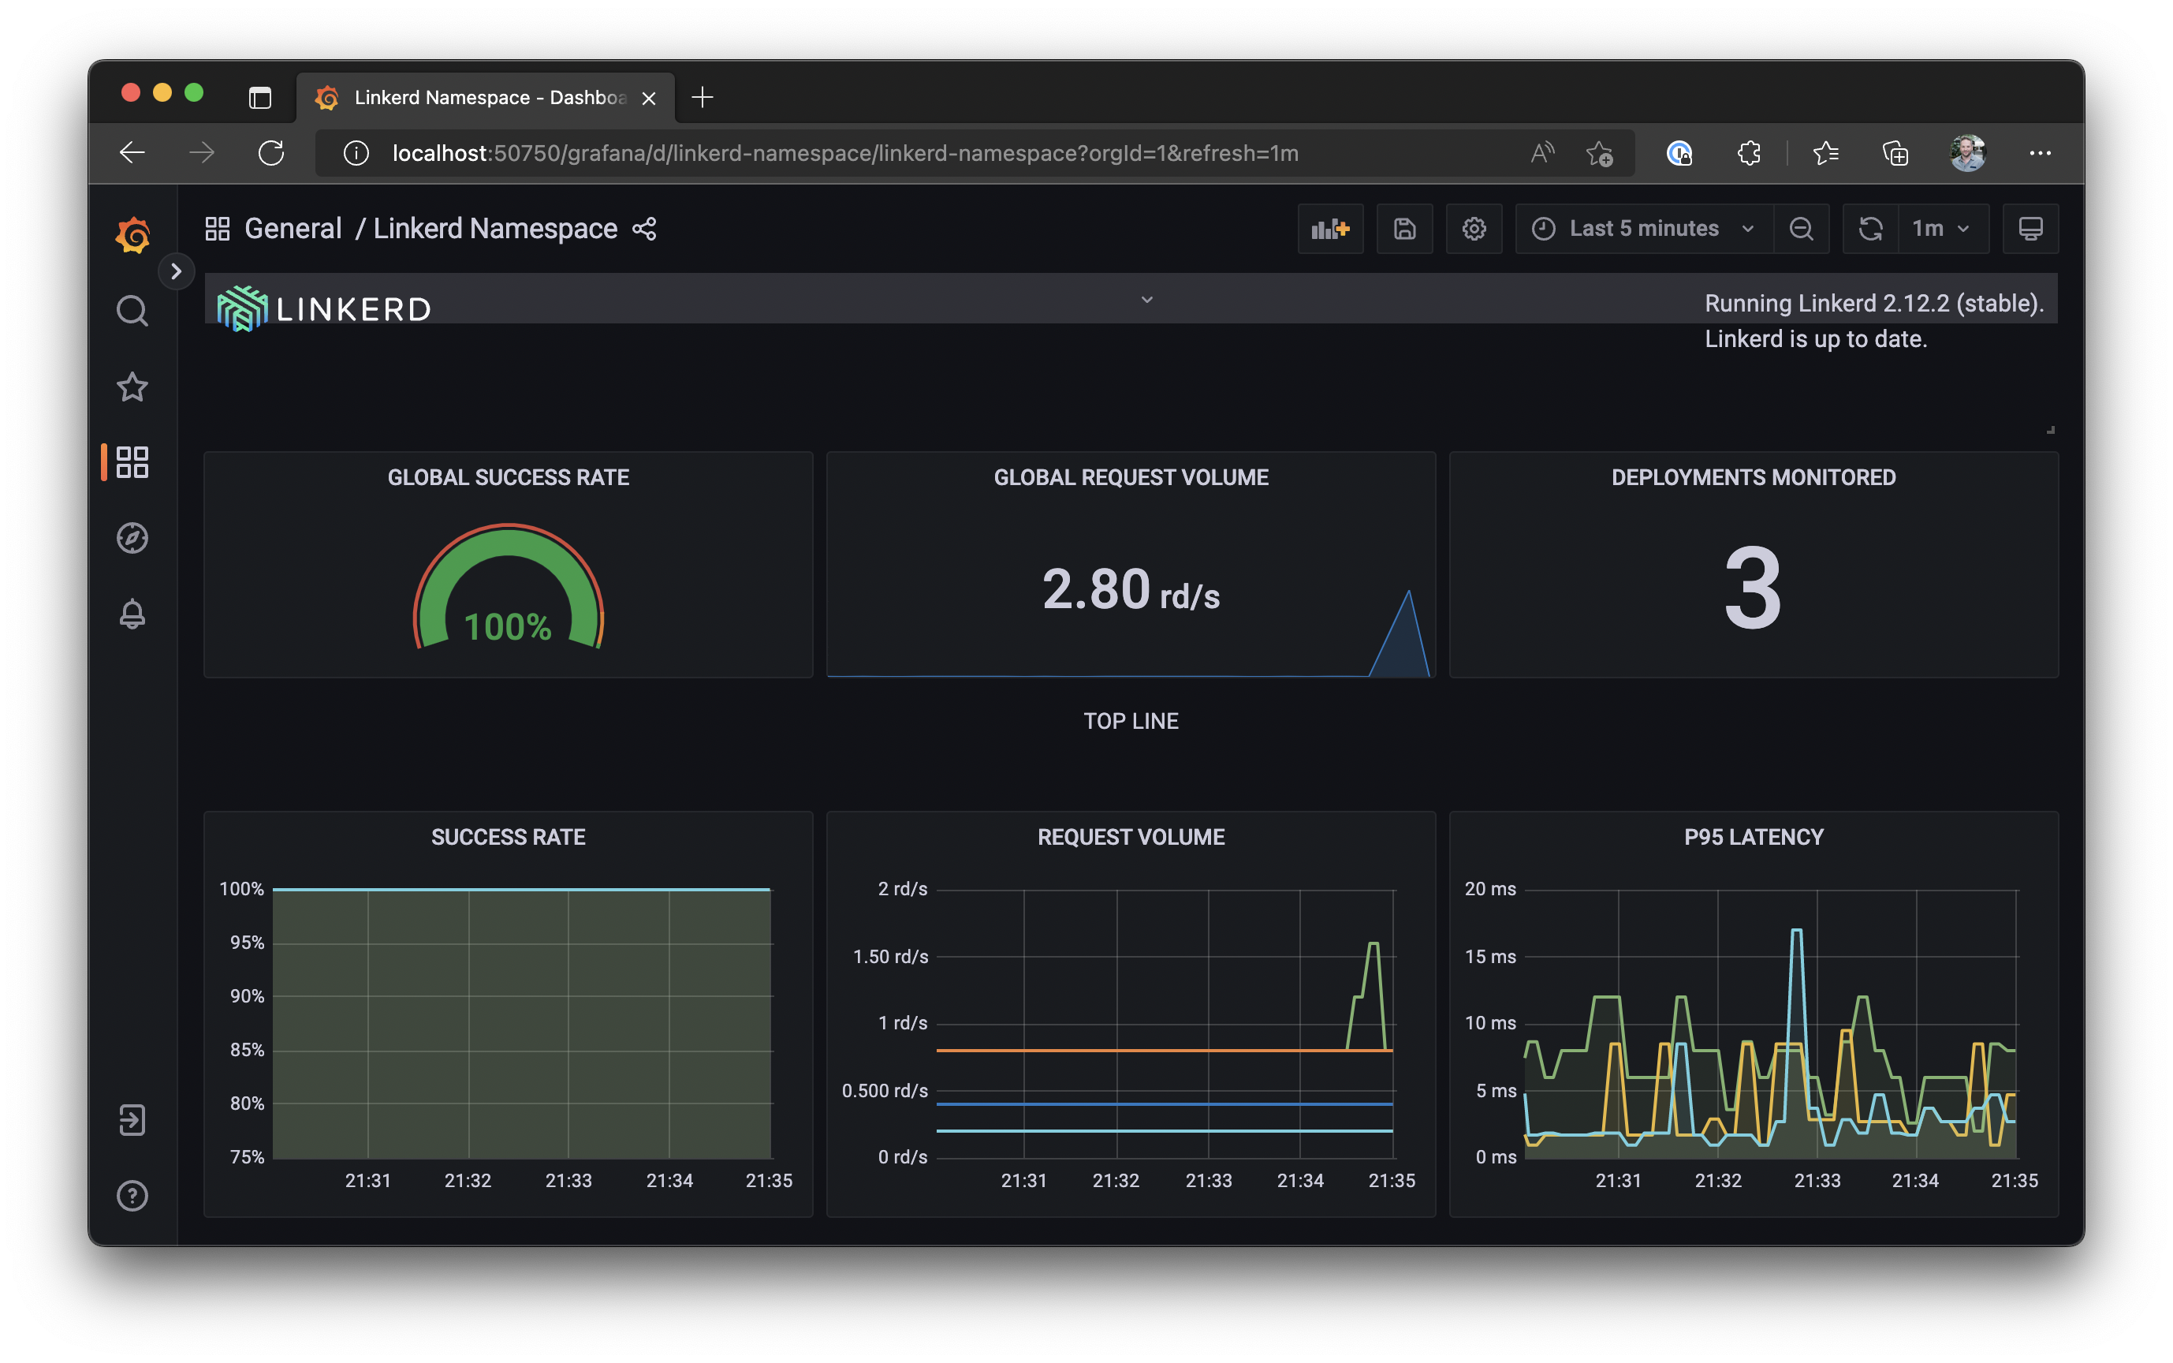Click the Linkerd Namespace dashboard title
2173x1363 pixels.
coord(494,229)
